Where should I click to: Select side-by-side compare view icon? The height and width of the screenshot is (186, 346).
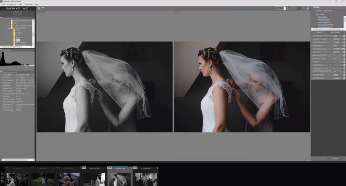pos(43,8)
